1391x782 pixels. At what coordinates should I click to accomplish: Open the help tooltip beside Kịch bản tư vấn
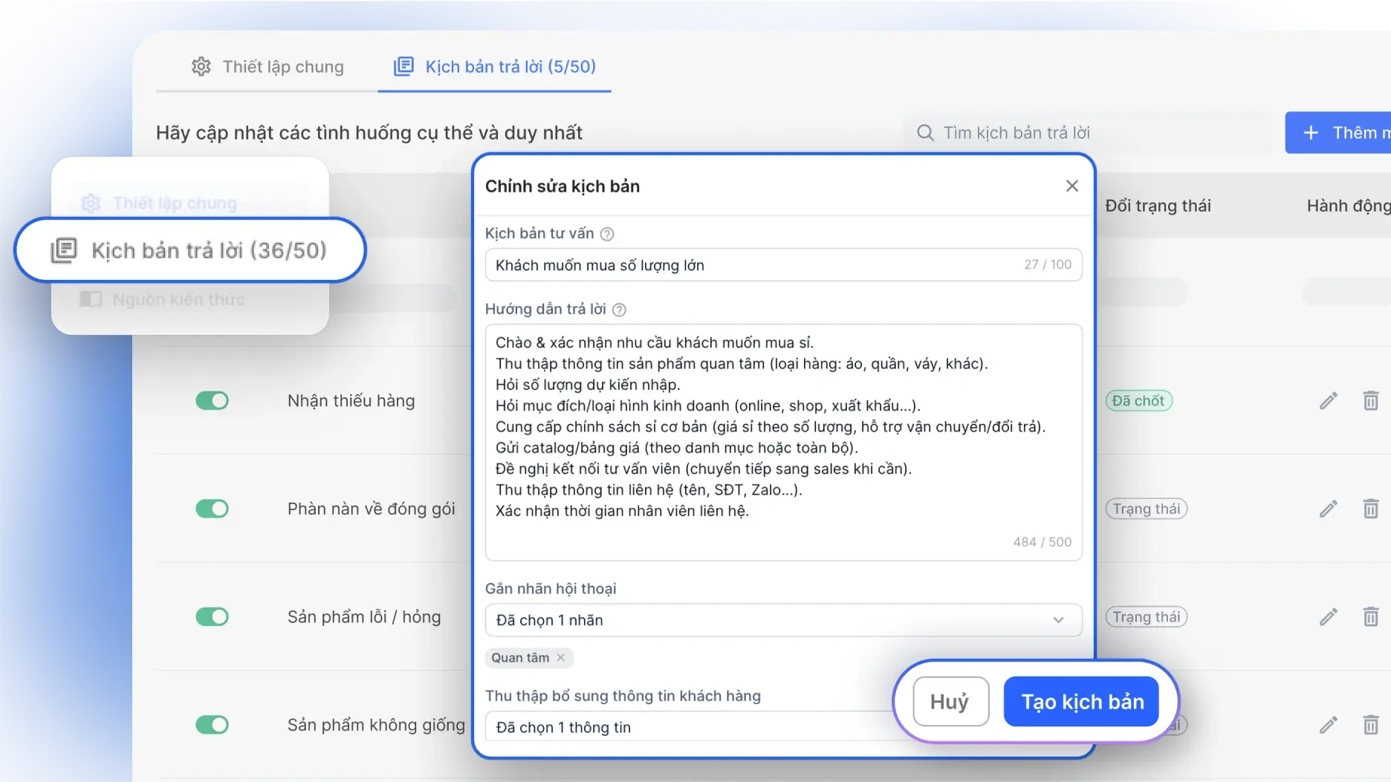point(606,233)
